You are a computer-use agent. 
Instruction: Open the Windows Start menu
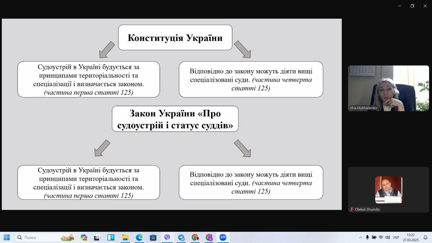pyautogui.click(x=6, y=237)
